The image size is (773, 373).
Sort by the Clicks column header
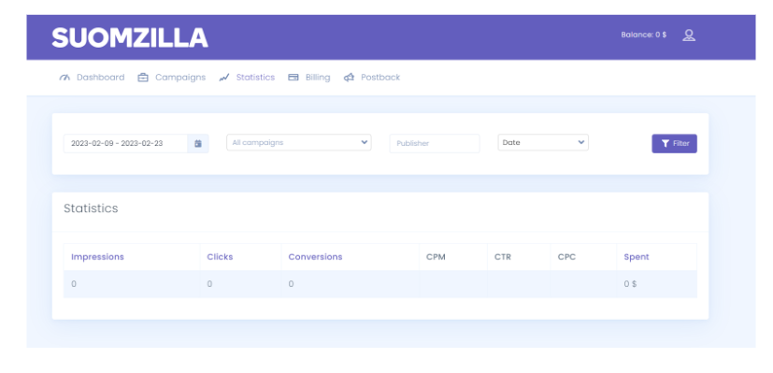[220, 257]
